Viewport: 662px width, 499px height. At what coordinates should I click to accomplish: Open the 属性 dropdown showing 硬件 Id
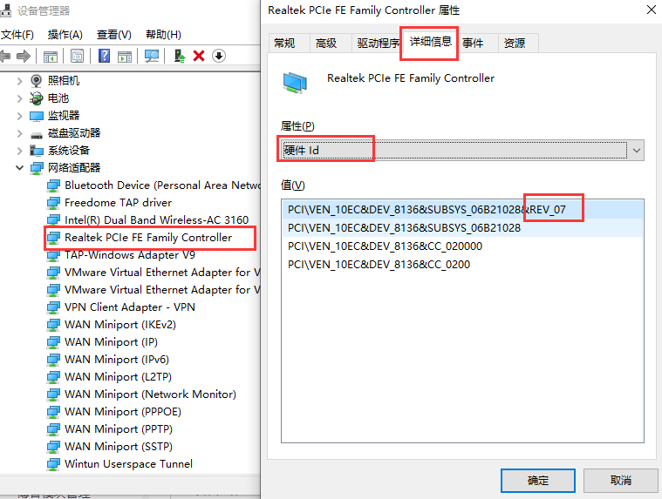coord(462,151)
